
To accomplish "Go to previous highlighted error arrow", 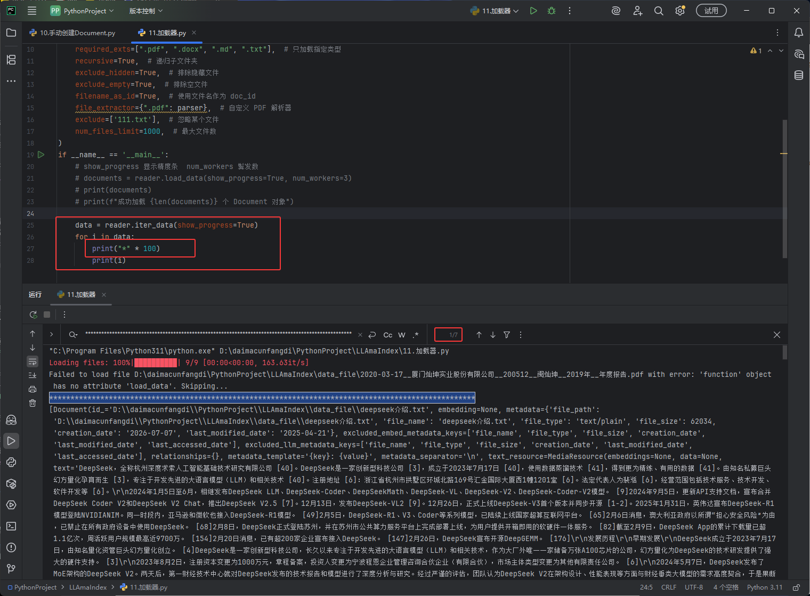I will (x=770, y=51).
